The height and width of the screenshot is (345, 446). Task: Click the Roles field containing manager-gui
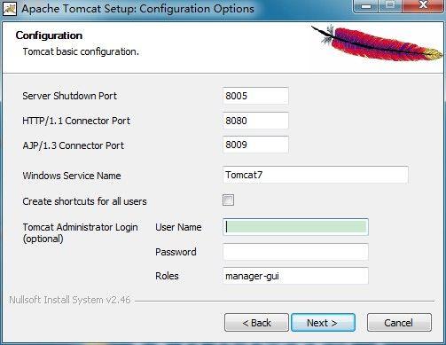(x=295, y=276)
